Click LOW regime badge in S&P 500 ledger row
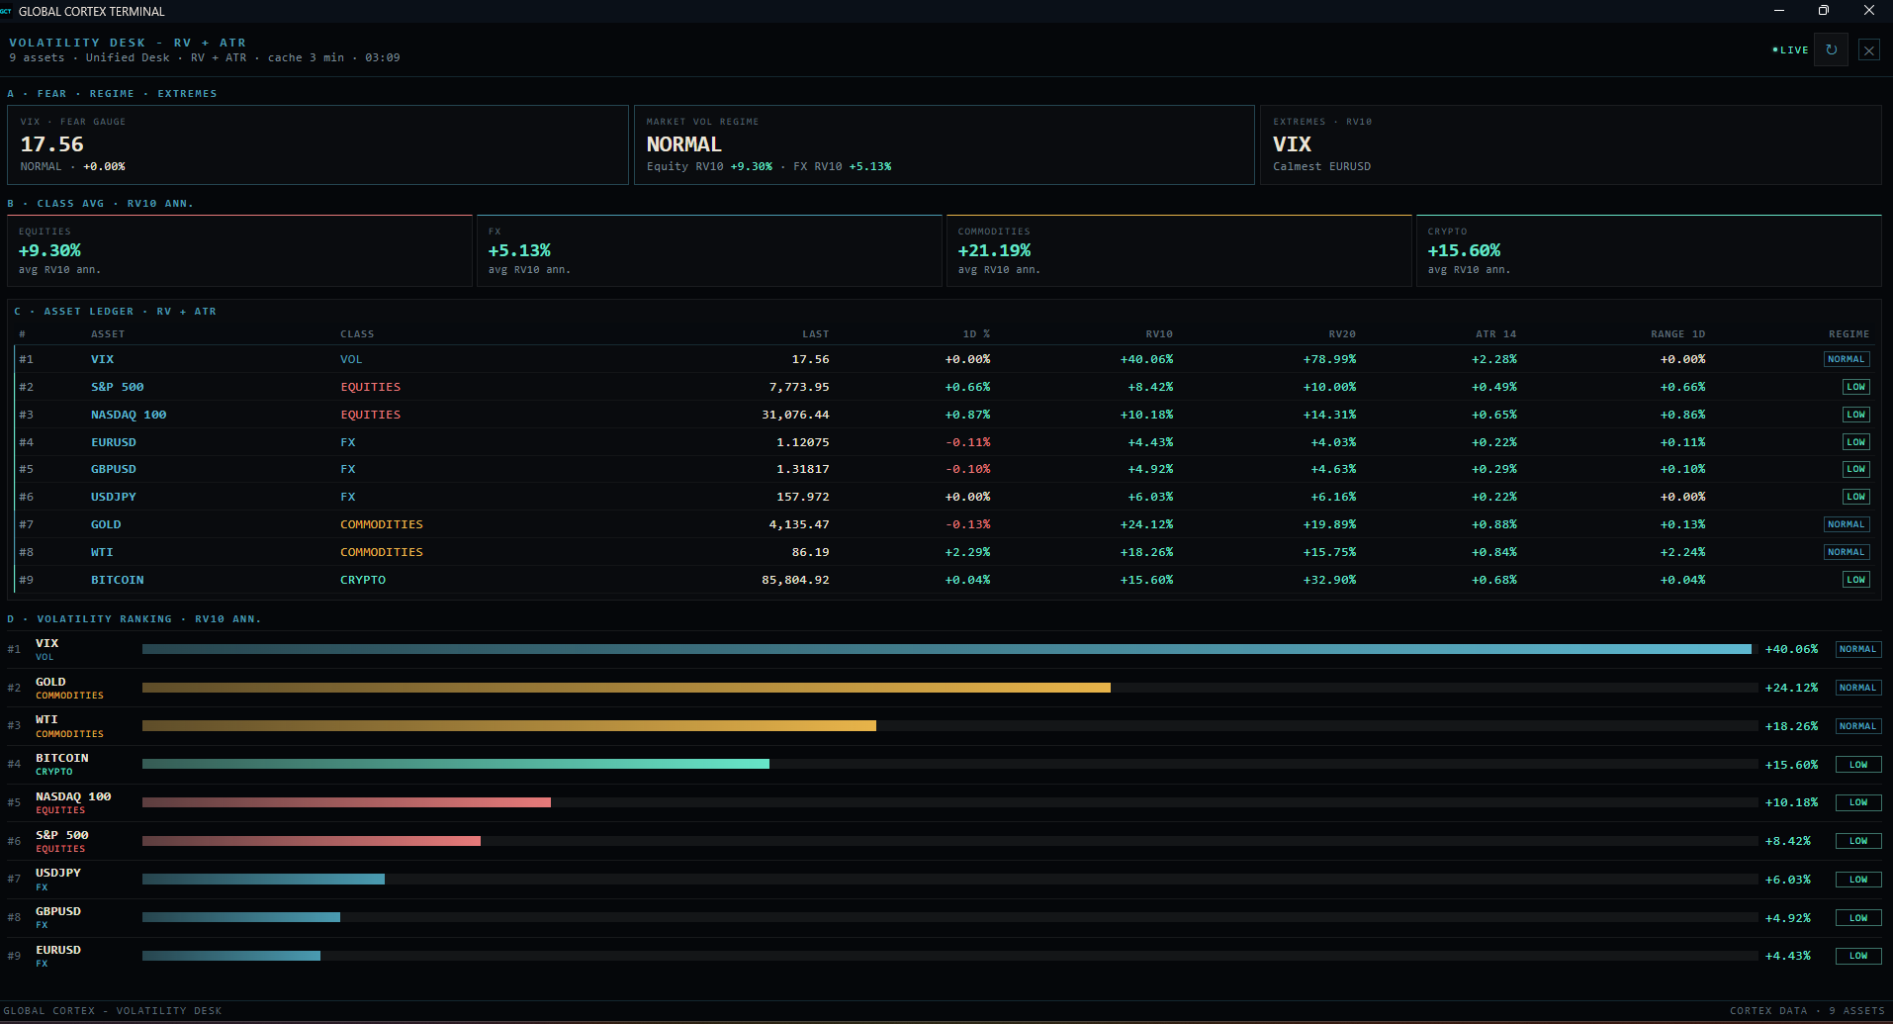1893x1024 pixels. pos(1856,387)
